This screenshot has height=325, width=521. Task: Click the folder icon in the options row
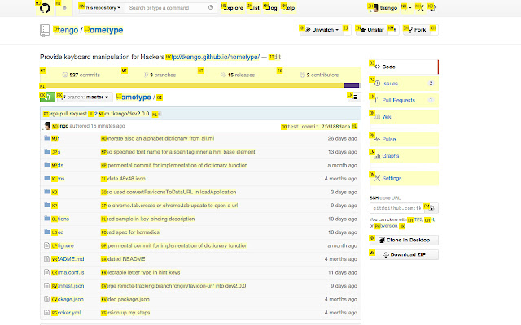point(47,219)
